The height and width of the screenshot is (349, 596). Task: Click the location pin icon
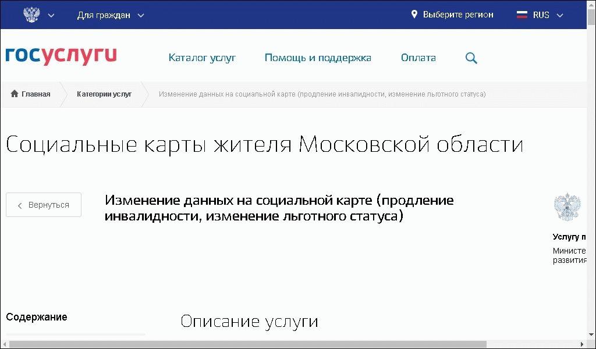(x=414, y=15)
